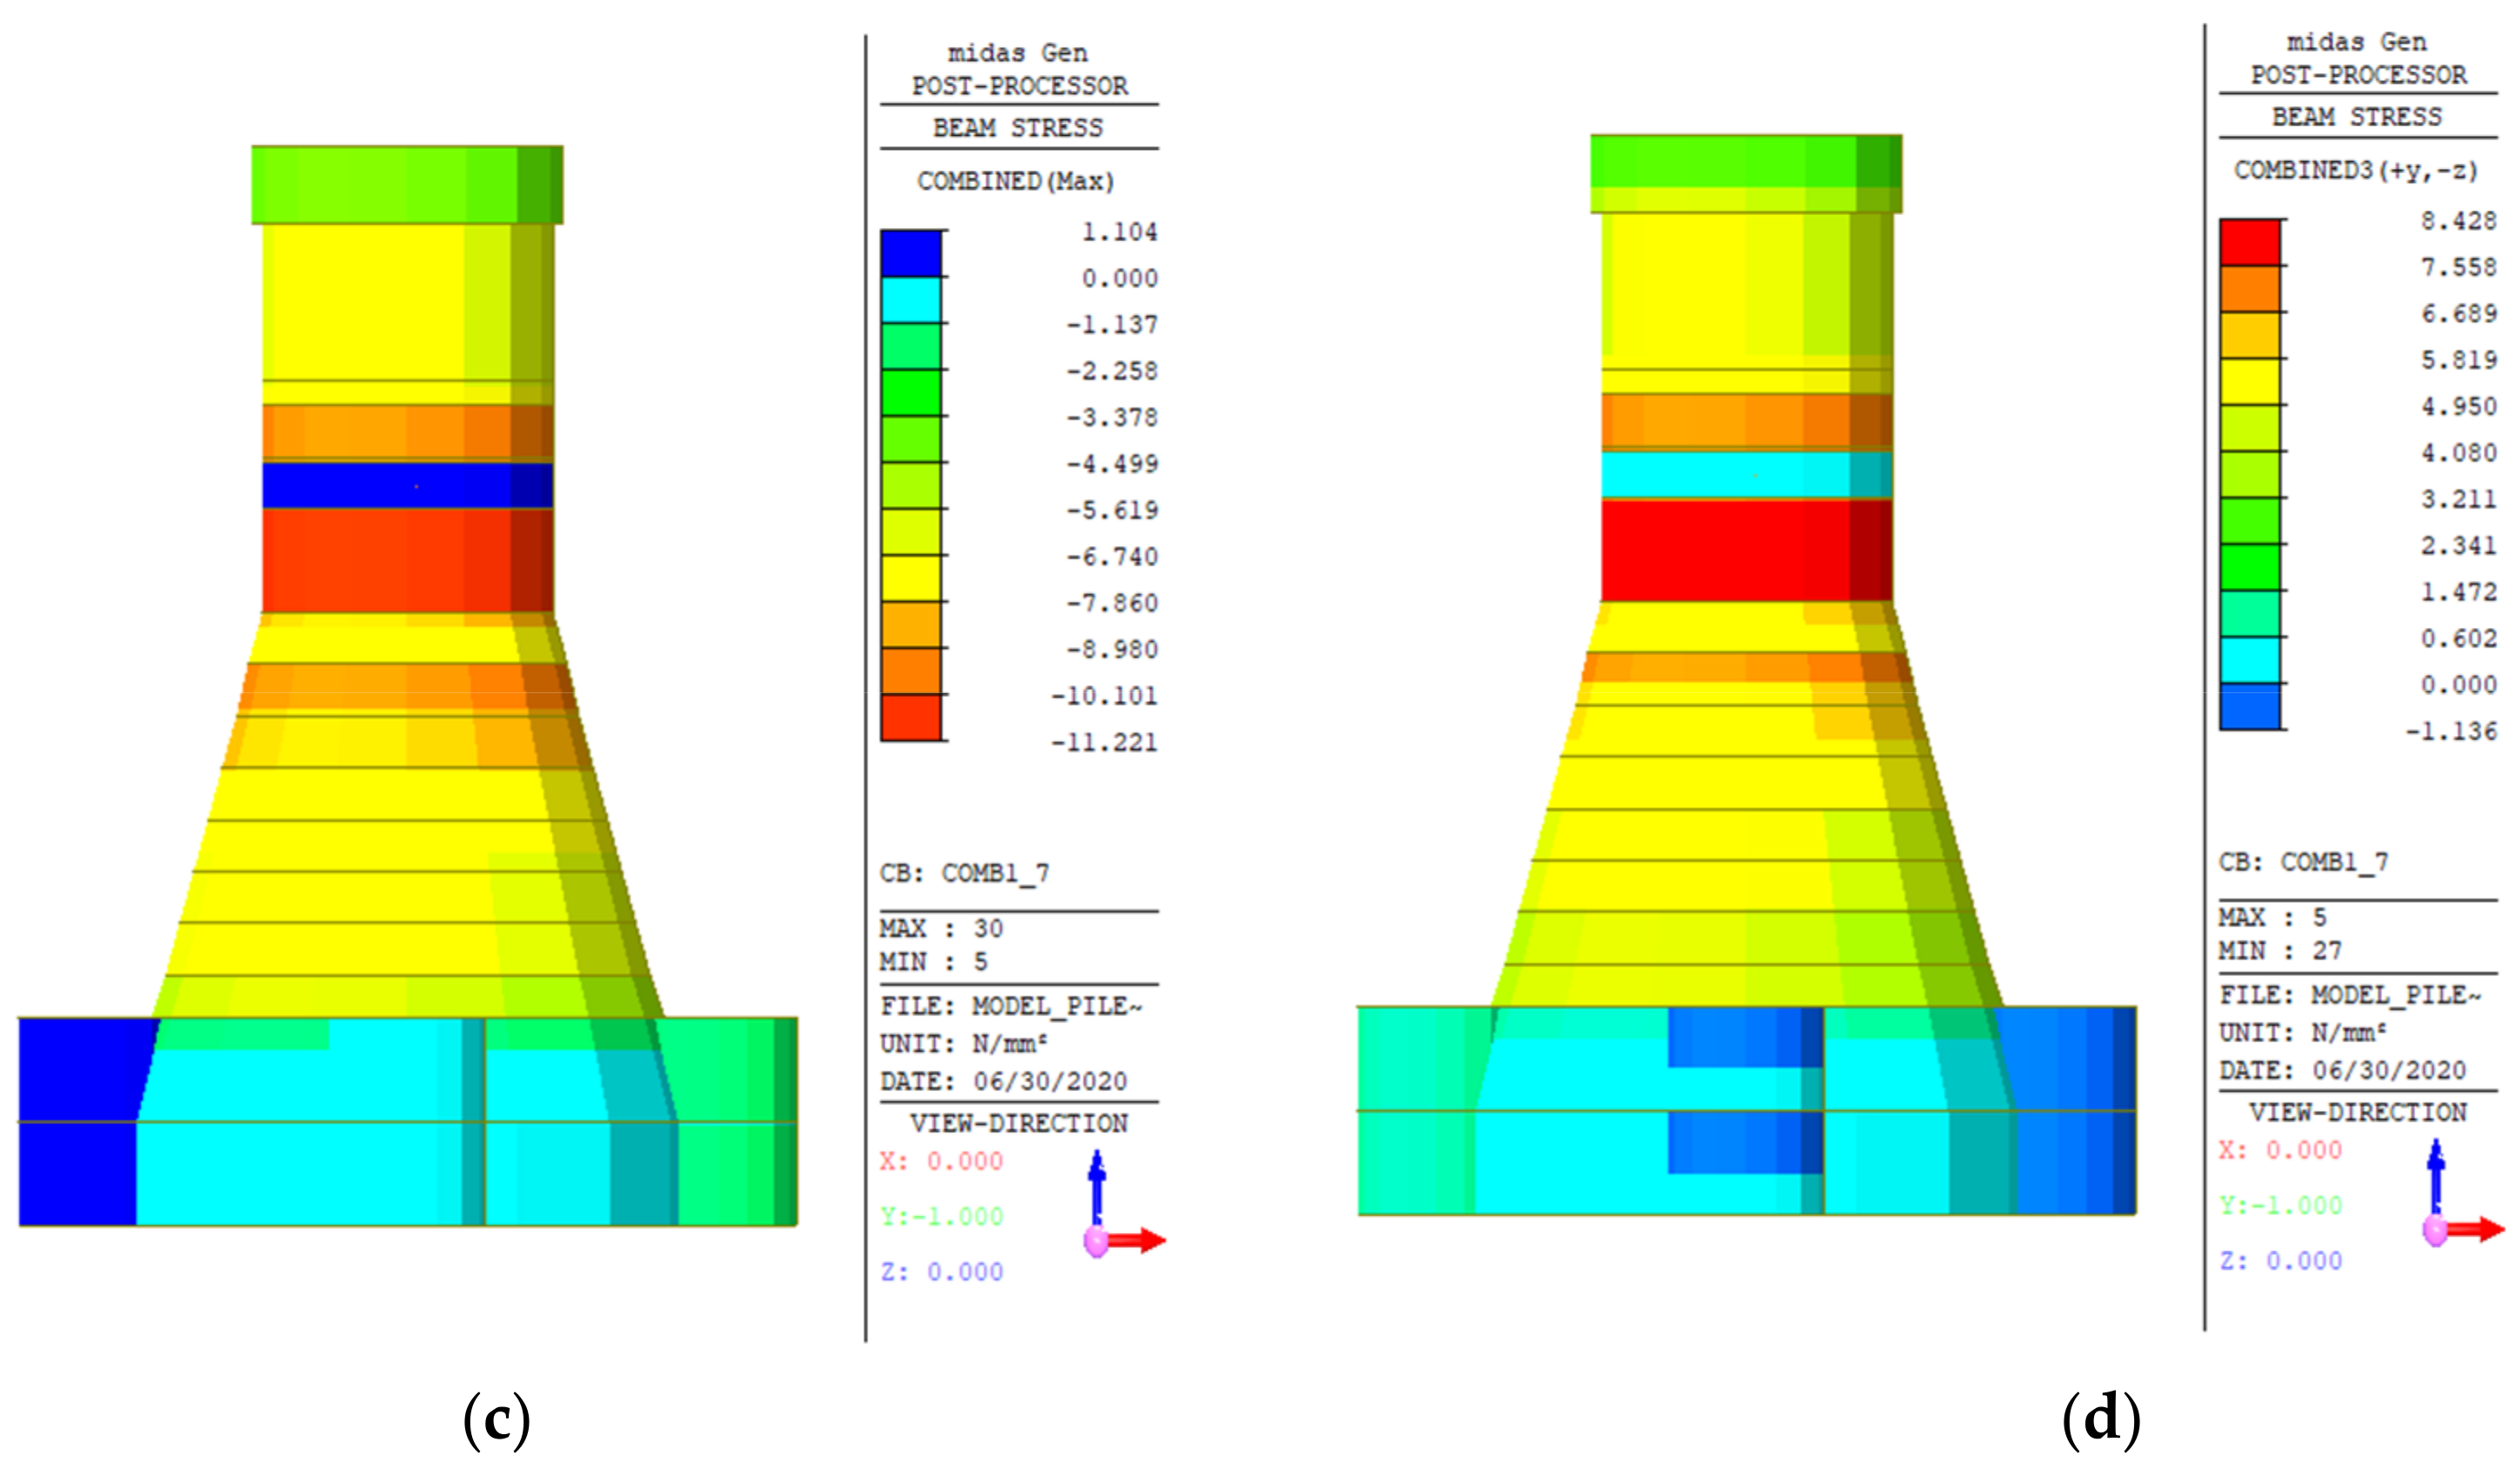Screen dimensions: 2520x1469
Task: Click the COMBINED3(+y,-z) legend title
Action: click(2355, 170)
